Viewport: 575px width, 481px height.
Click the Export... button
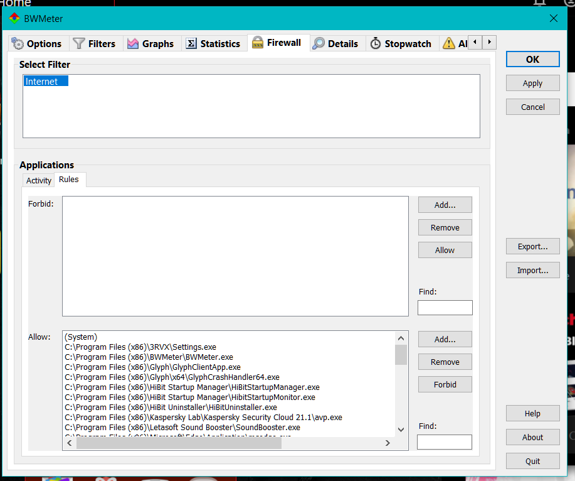(x=532, y=246)
